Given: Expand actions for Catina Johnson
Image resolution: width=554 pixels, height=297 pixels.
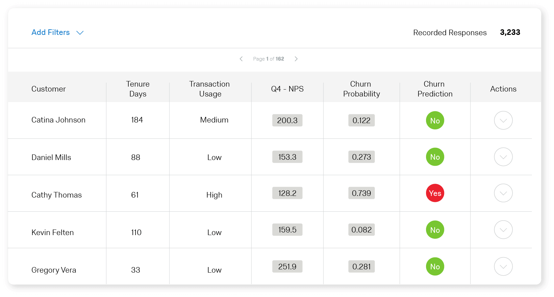Looking at the screenshot, I should [x=503, y=121].
